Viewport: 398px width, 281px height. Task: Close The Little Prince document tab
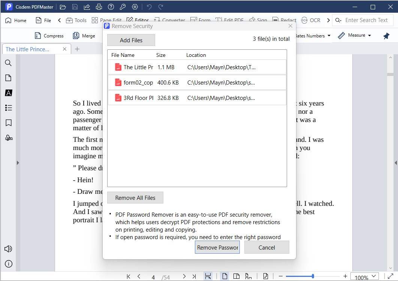pyautogui.click(x=64, y=49)
